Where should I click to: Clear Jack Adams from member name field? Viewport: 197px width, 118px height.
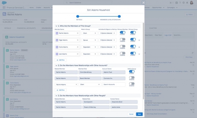(77, 54)
